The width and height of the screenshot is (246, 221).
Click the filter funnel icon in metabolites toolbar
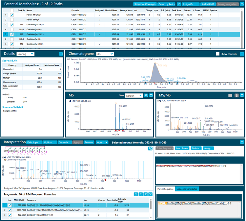[178, 4]
